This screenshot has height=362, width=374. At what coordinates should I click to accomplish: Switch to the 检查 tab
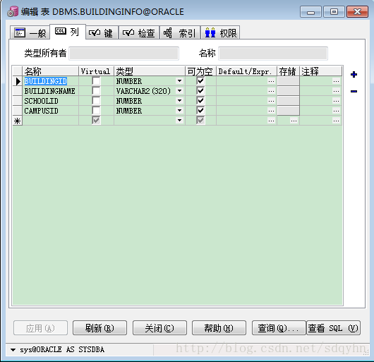pos(139,32)
